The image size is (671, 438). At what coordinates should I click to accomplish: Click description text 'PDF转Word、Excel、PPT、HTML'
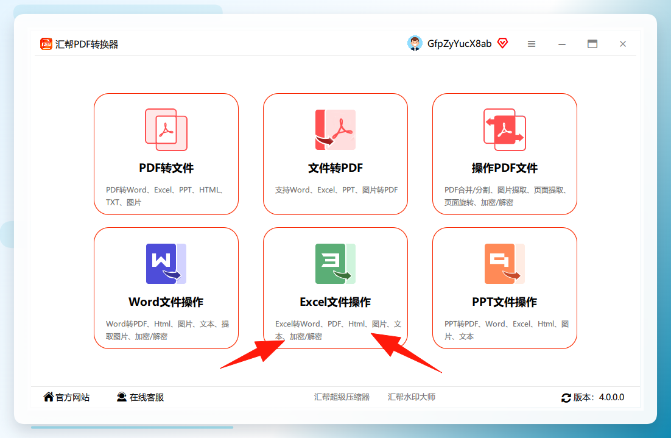(x=163, y=189)
